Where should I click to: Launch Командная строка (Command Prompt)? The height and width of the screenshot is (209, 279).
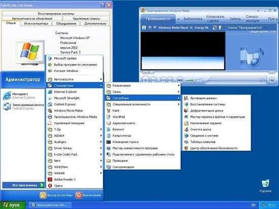tap(143, 142)
